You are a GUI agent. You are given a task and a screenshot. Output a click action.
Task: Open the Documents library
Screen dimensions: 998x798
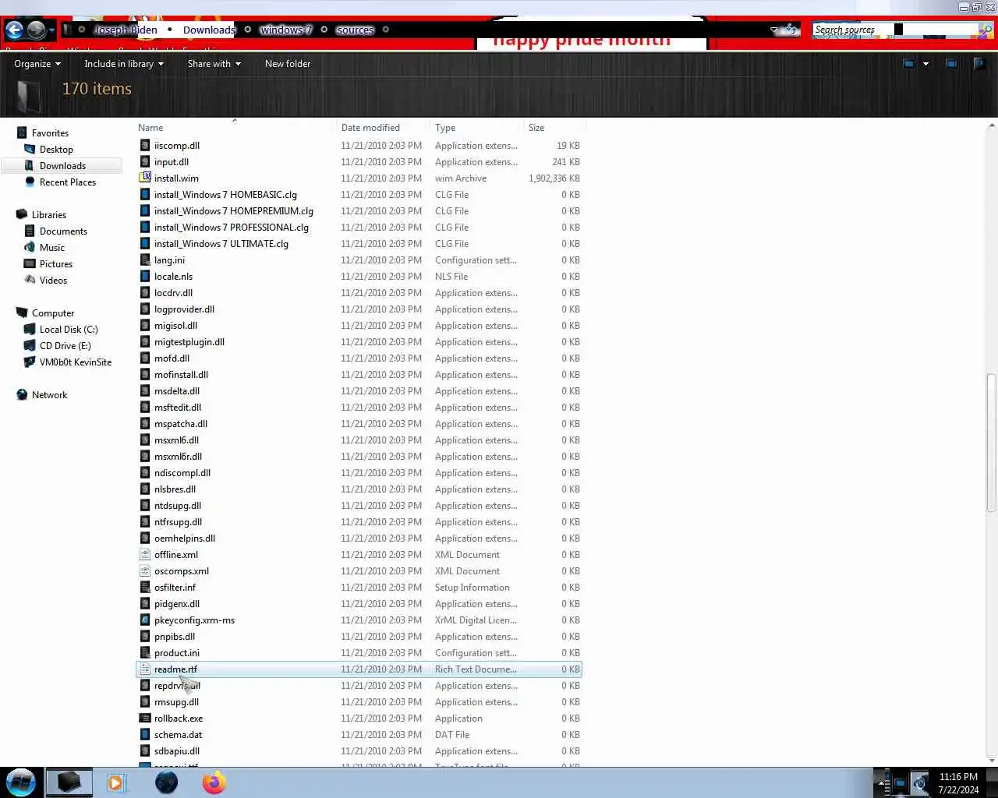pyautogui.click(x=63, y=231)
